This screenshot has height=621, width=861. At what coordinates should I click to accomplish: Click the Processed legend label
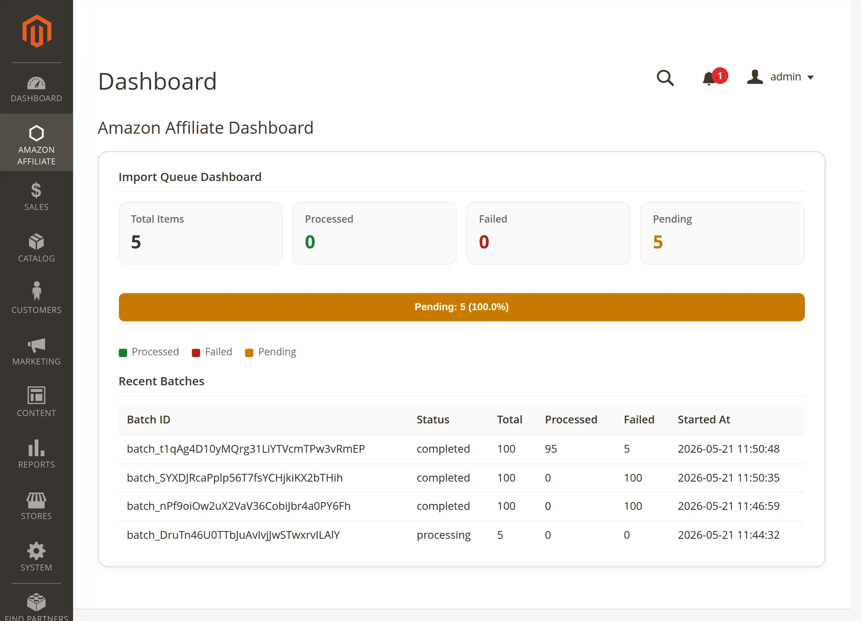click(x=155, y=352)
